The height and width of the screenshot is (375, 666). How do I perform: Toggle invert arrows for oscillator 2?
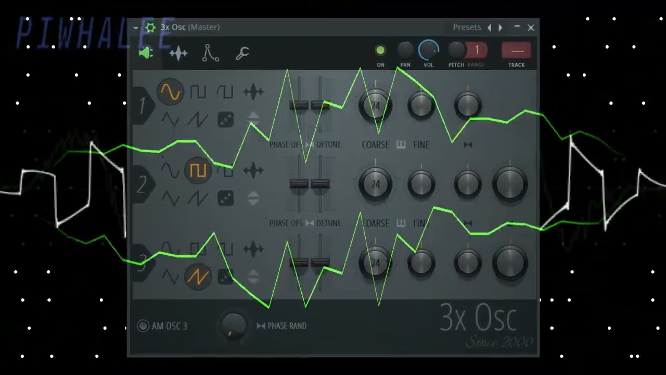point(253,198)
